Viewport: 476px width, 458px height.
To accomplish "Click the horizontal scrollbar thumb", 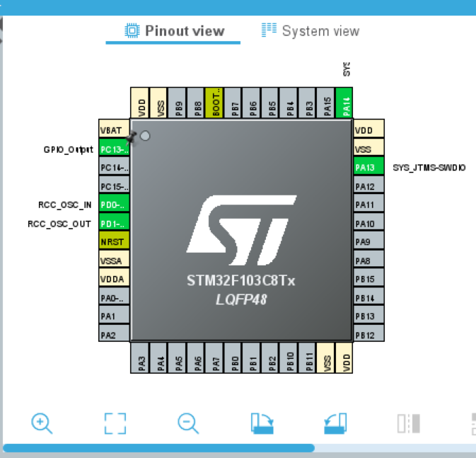I will 158,448.
